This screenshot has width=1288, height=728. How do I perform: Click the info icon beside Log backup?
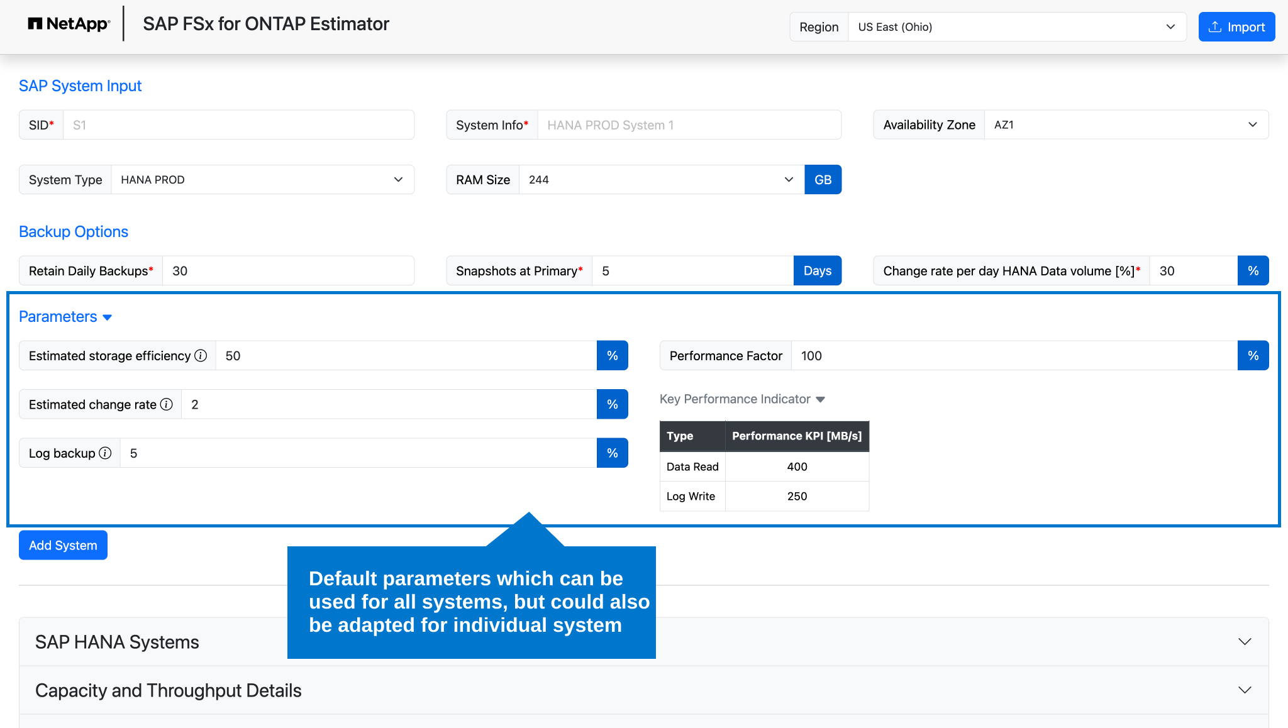(x=106, y=453)
